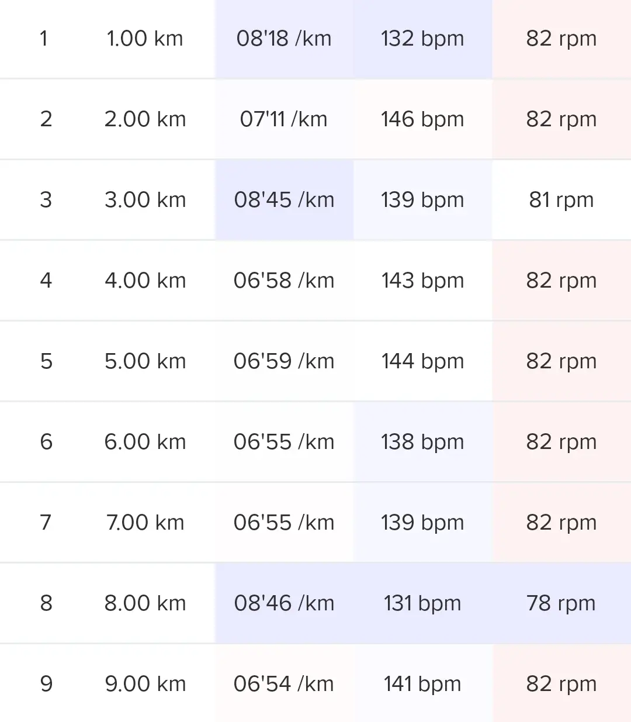Select the 9.00 km distance cell
The height and width of the screenshot is (722, 631).
click(145, 684)
